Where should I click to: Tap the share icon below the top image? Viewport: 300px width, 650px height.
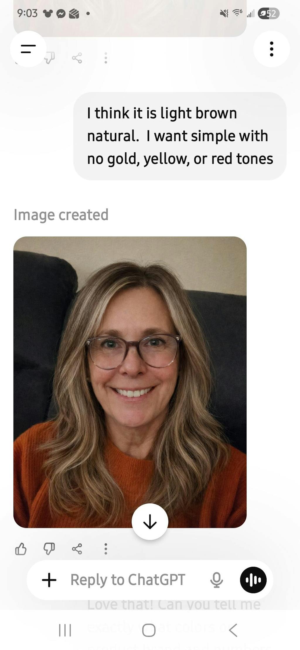(77, 58)
